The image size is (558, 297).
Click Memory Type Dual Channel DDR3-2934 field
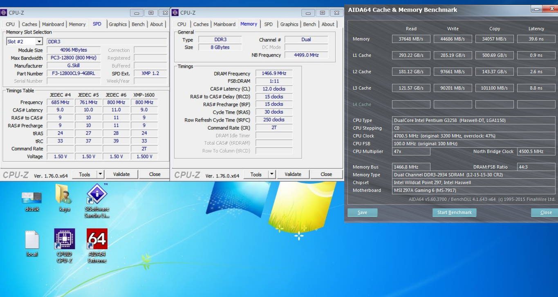coord(473,175)
